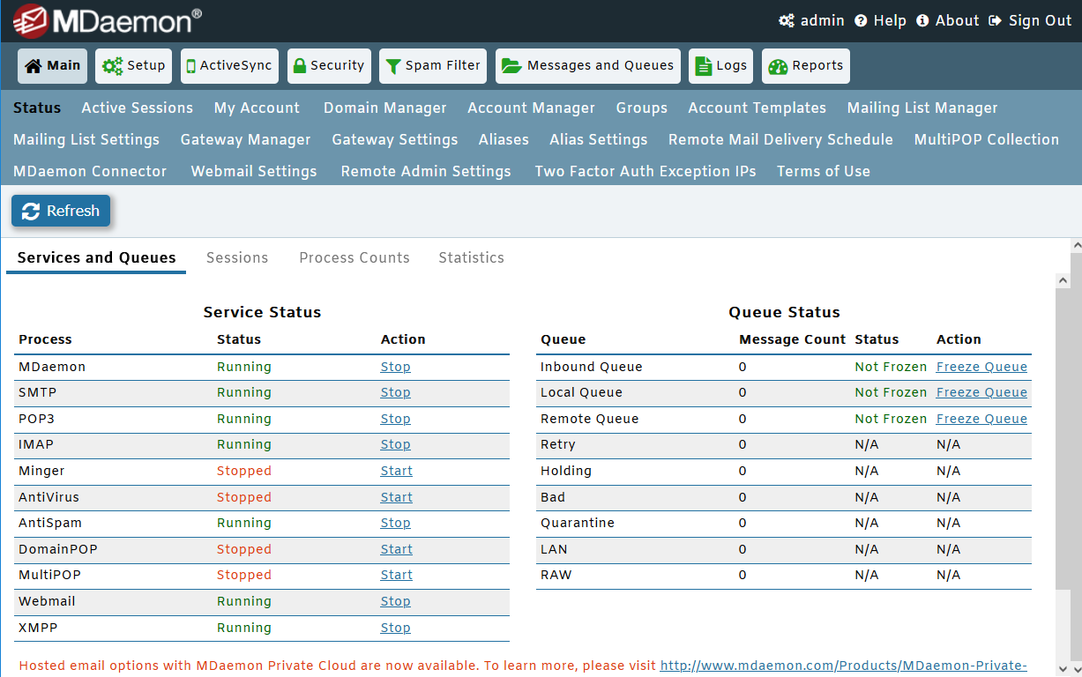The height and width of the screenshot is (677, 1082).
Task: Refresh the status page
Action: tap(61, 211)
